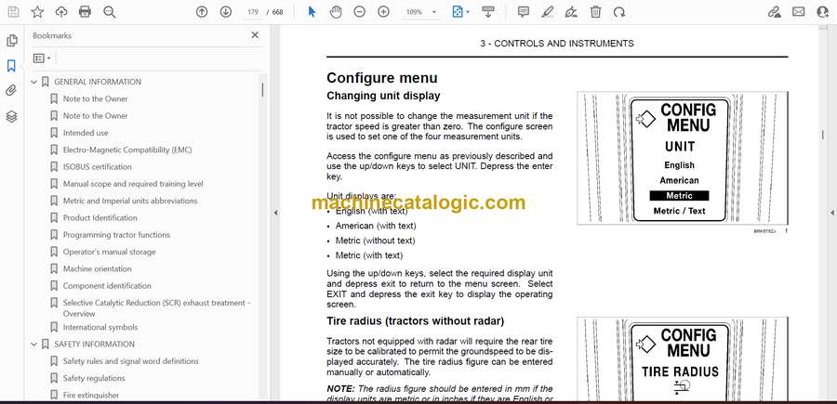Go to previous page arrow
This screenshot has width=837, height=404.
pyautogui.click(x=202, y=12)
